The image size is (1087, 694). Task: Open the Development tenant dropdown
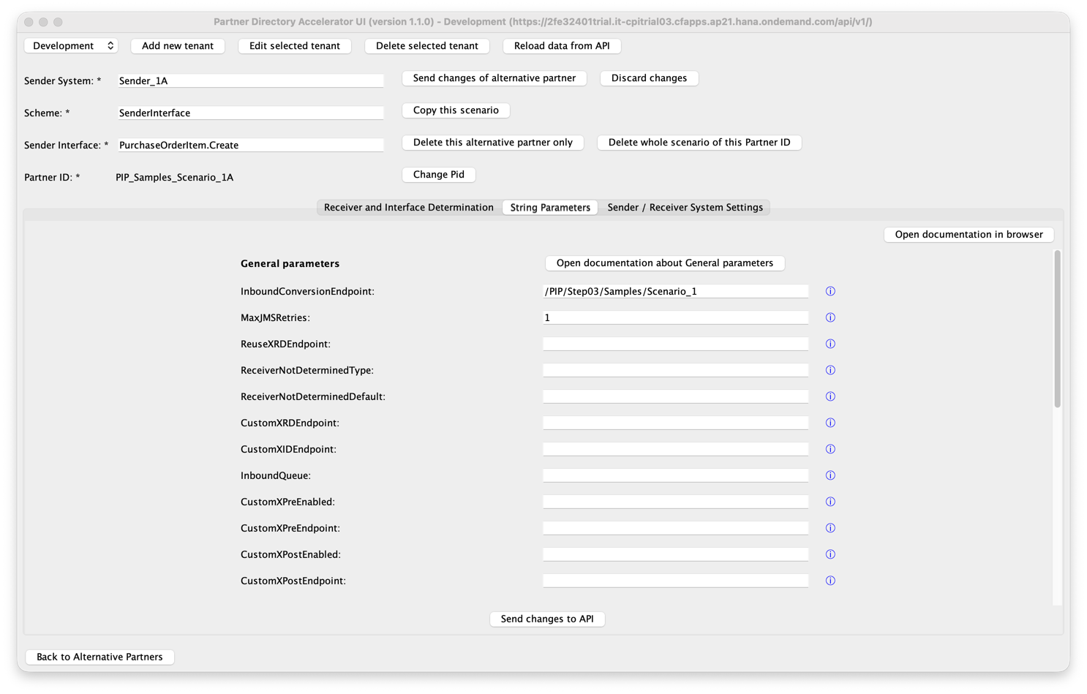[x=71, y=45]
